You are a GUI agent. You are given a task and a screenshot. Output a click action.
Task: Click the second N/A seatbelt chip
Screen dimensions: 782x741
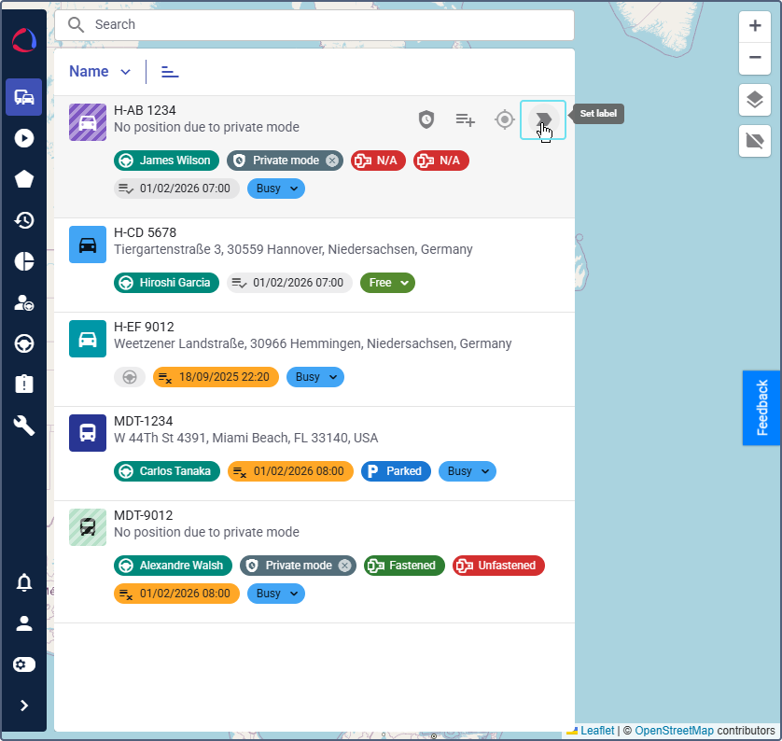(440, 161)
